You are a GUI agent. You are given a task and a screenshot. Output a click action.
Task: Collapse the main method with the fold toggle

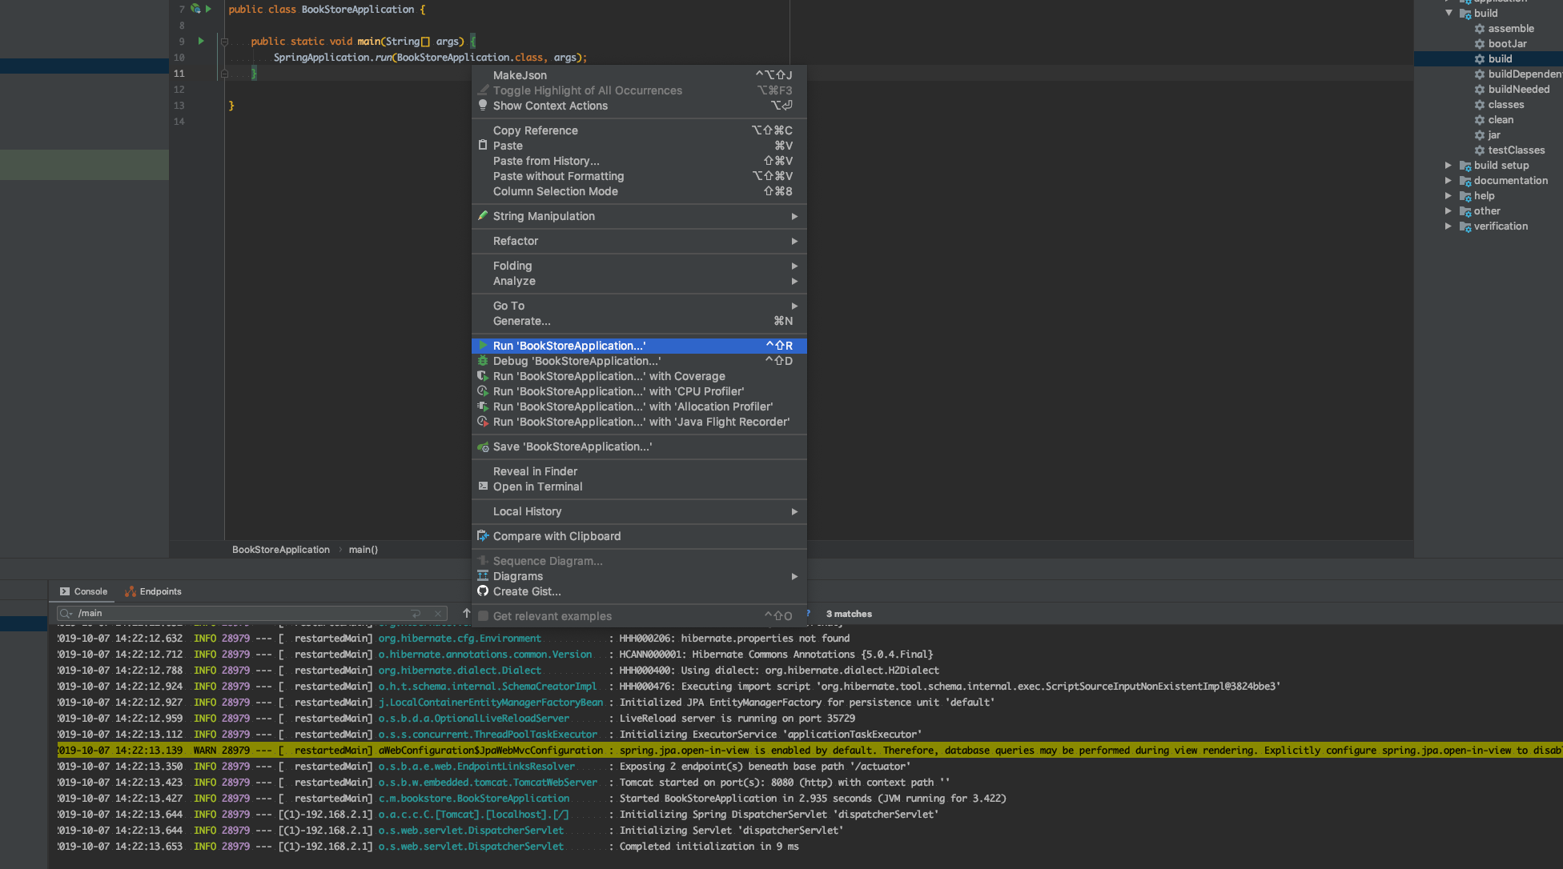point(225,42)
